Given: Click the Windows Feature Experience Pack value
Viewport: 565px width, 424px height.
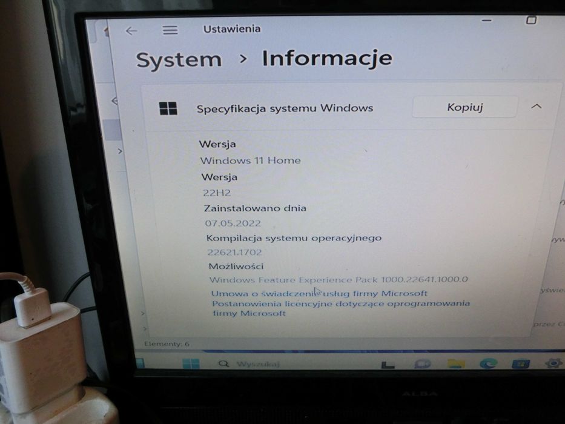Looking at the screenshot, I should (x=339, y=279).
